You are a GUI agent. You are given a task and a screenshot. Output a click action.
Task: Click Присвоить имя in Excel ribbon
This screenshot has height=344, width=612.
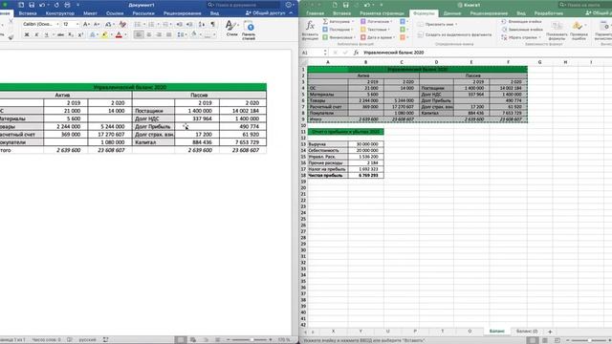click(437, 24)
